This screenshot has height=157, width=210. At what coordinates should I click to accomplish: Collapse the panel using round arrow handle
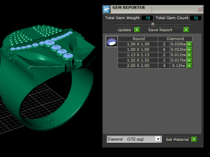[153, 24]
